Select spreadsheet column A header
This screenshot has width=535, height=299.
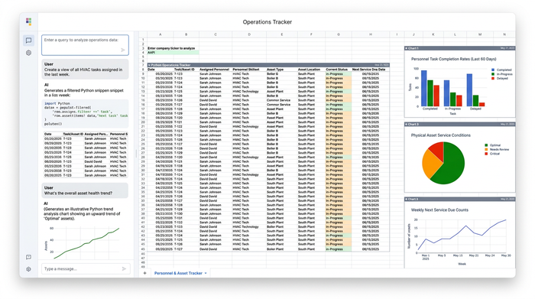[x=160, y=34]
